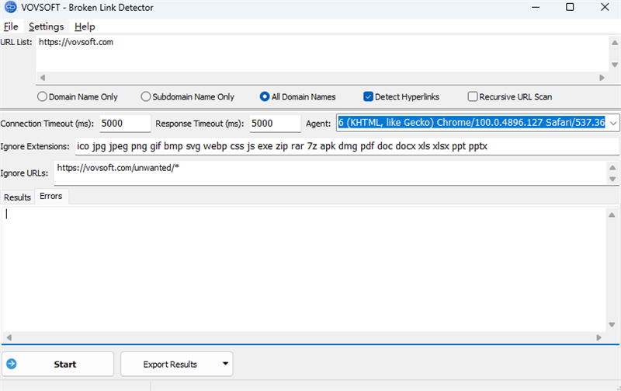Click URL List scroll right arrow
This screenshot has height=391, width=621.
click(x=602, y=78)
